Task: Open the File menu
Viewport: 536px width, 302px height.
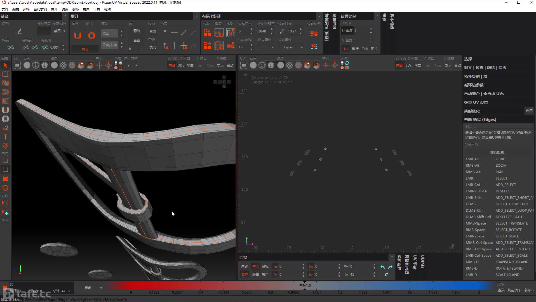Action: click(x=5, y=9)
